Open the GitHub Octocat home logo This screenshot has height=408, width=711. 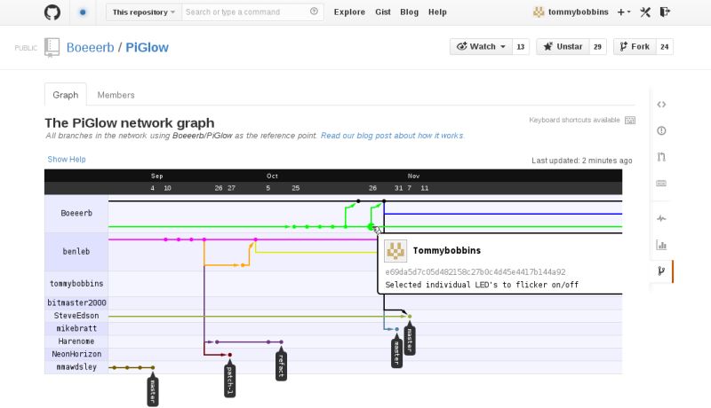[x=52, y=12]
